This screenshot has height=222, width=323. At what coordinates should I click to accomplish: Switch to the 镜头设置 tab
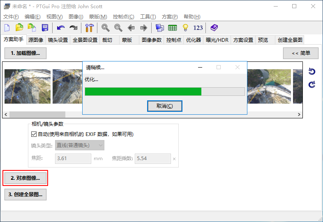pyautogui.click(x=58, y=40)
